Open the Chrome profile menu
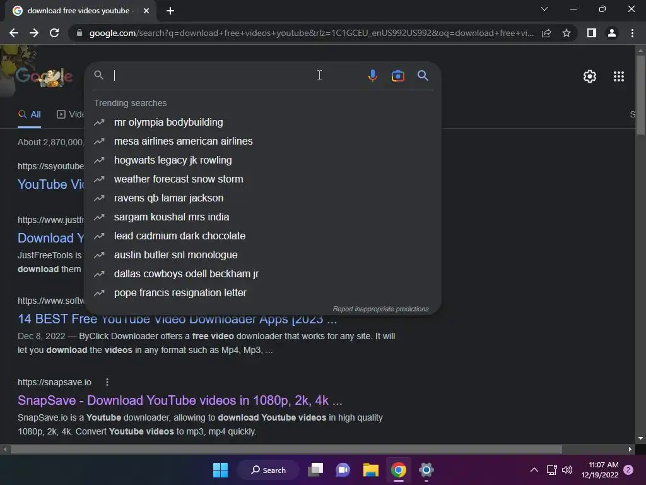This screenshot has width=646, height=485. coord(612,33)
